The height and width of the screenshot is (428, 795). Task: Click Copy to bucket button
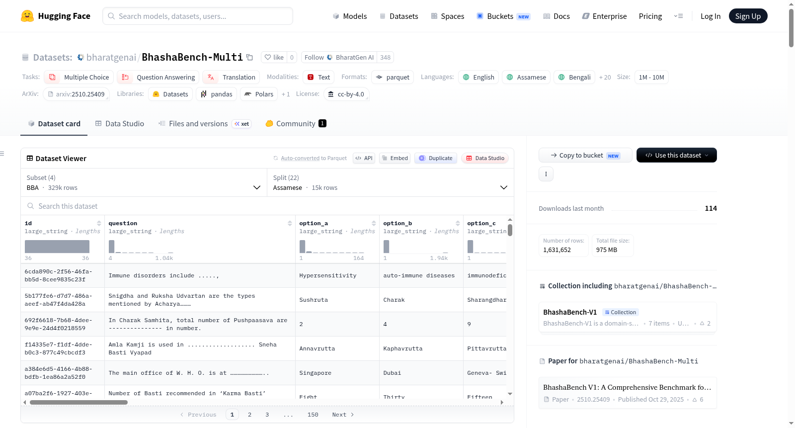tap(585, 155)
